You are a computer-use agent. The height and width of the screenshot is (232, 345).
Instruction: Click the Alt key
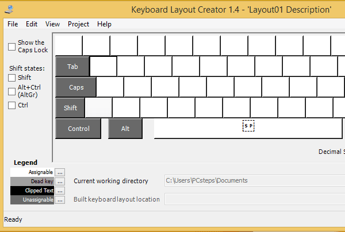pos(125,129)
